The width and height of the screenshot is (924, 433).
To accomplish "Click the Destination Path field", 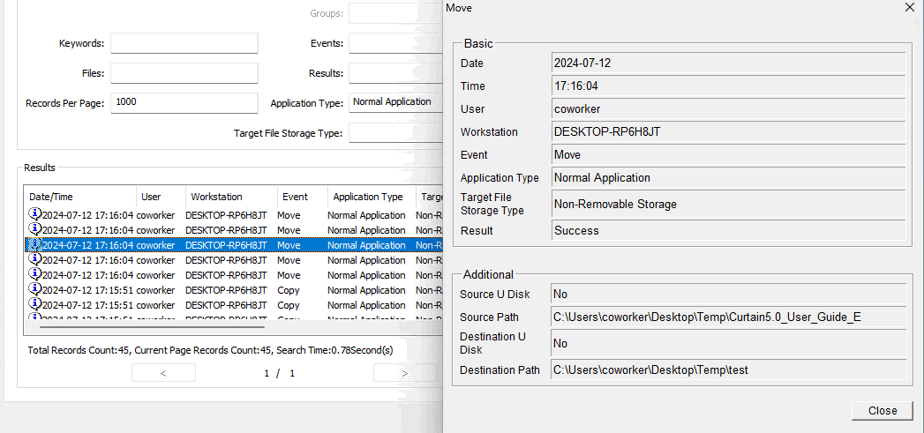I will (x=728, y=370).
